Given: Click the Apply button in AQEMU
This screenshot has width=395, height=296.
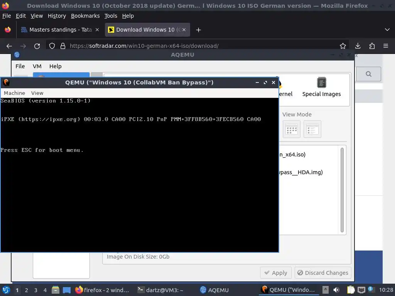Looking at the screenshot, I should 275,273.
